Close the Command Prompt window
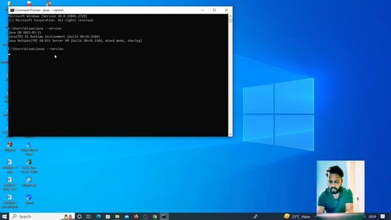This screenshot has height=220, width=391. point(227,10)
